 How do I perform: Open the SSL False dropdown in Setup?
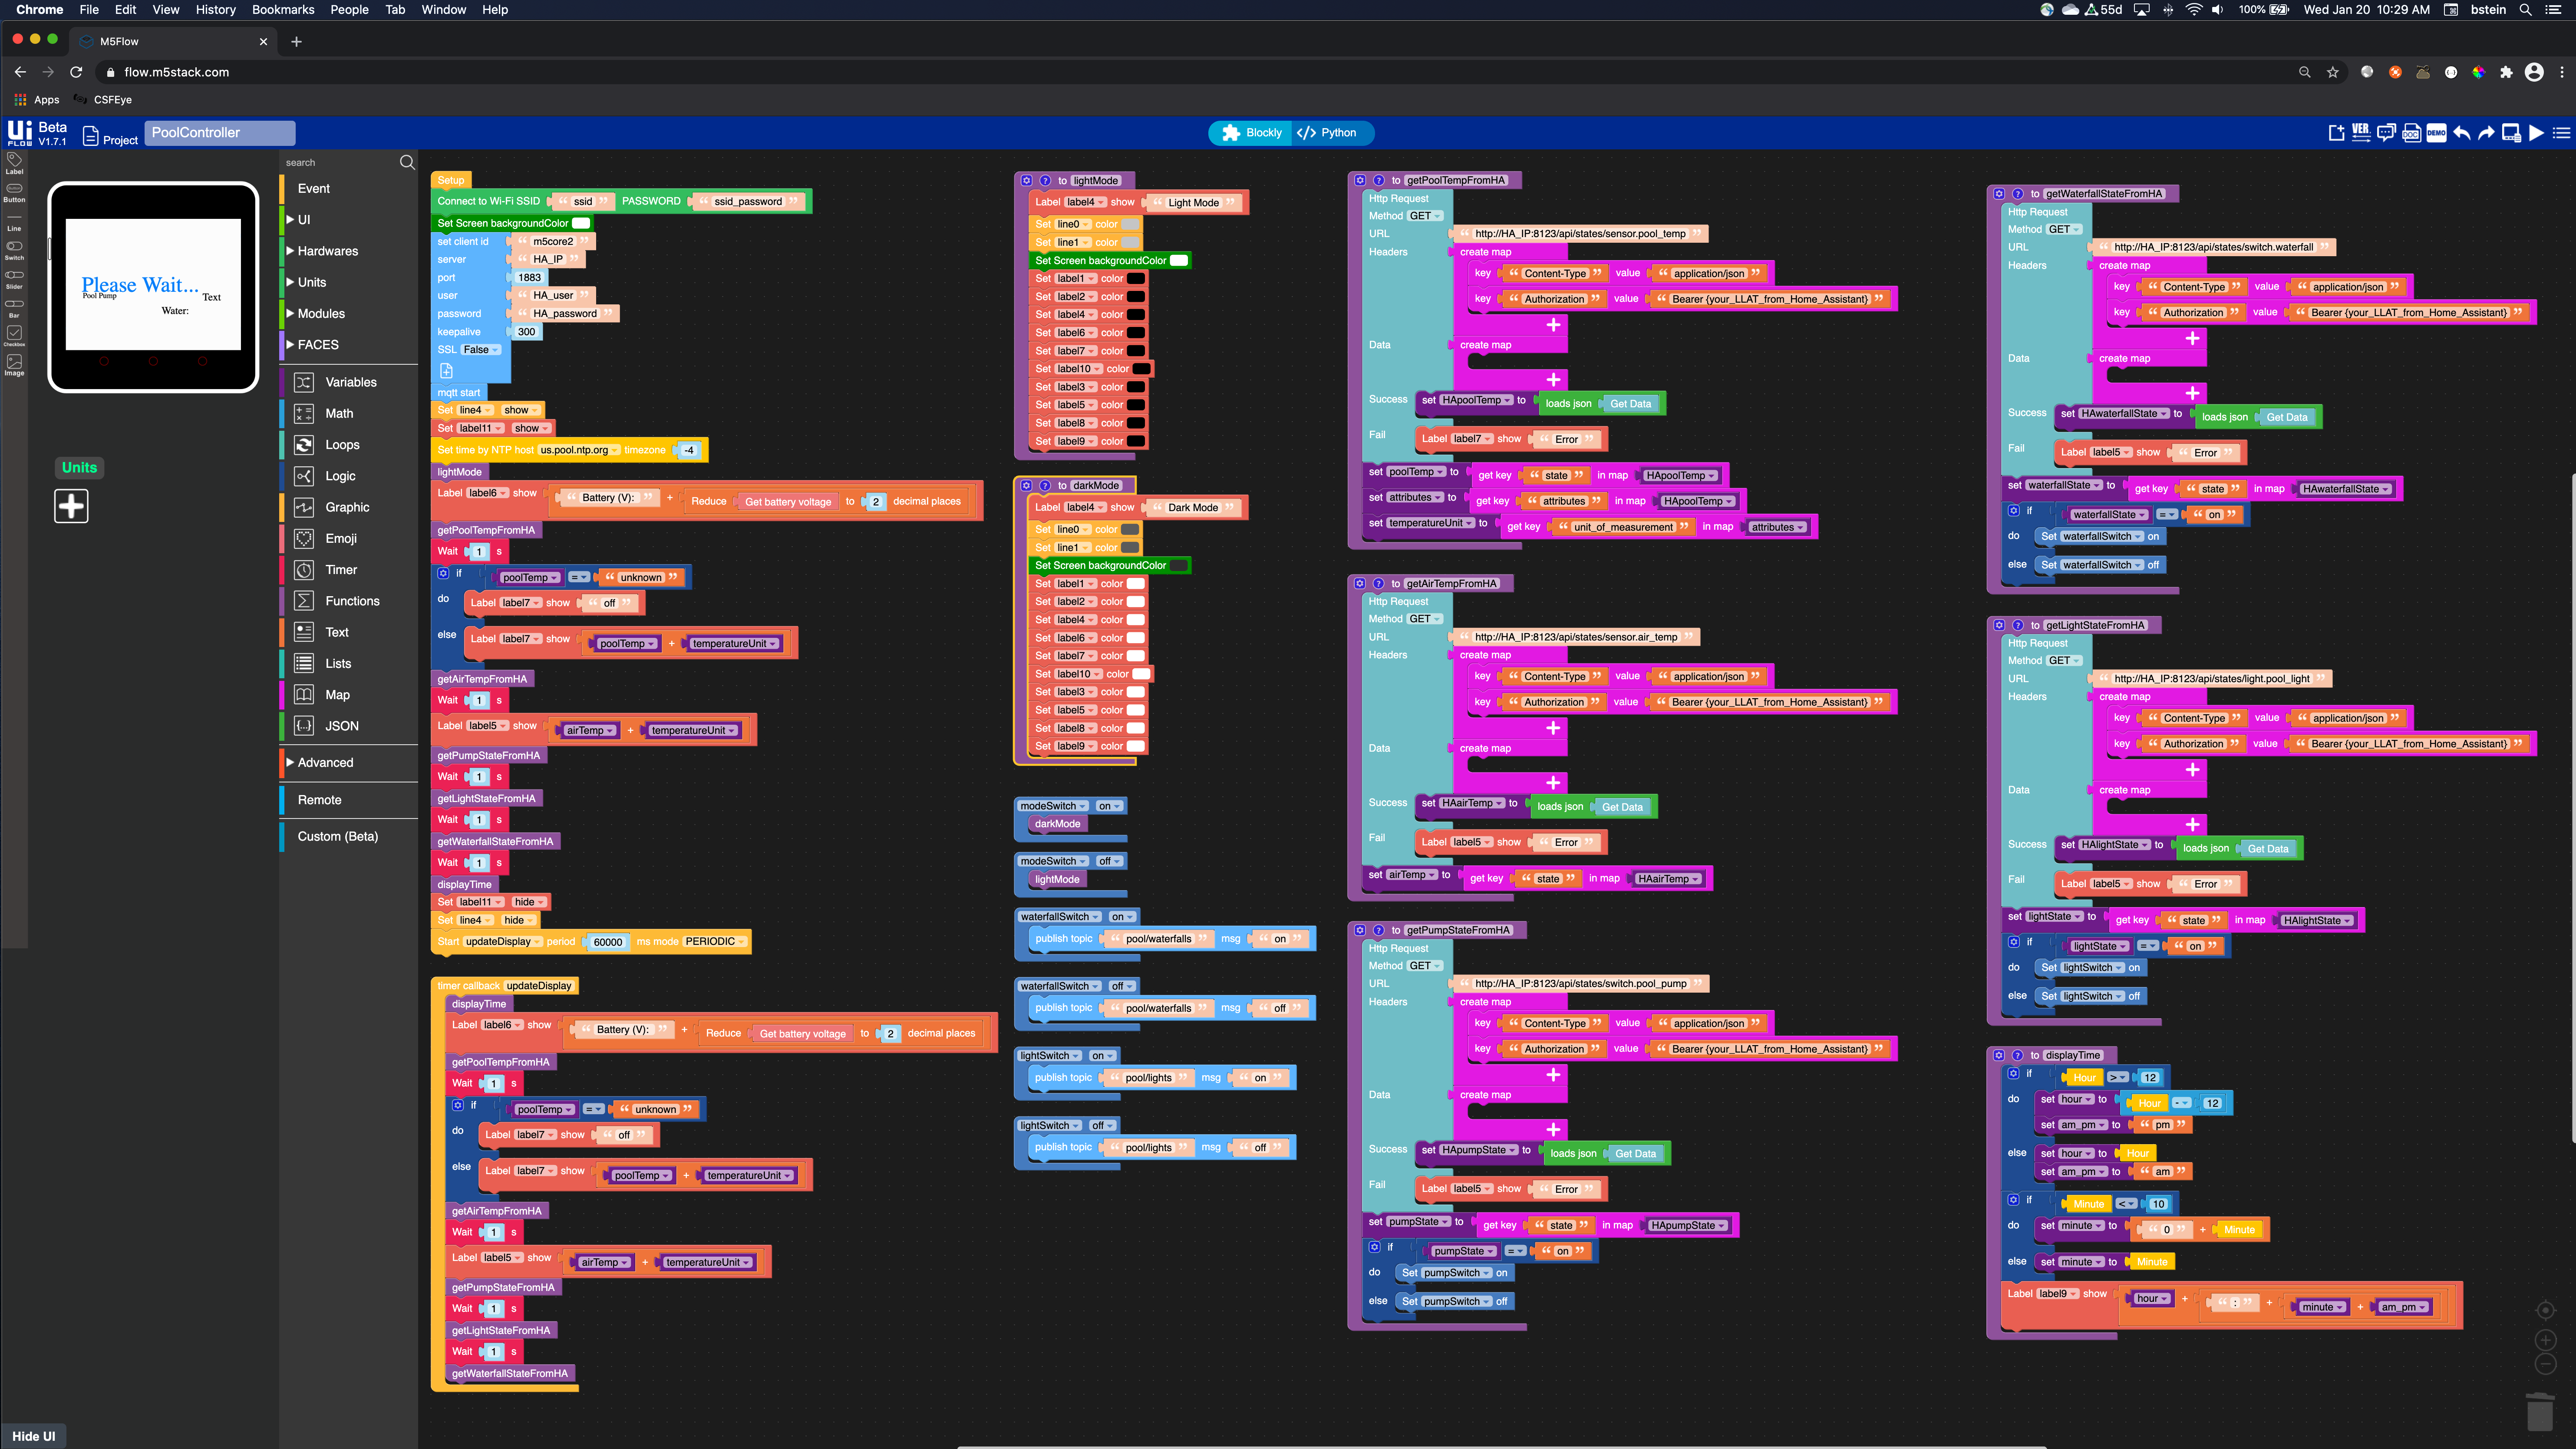(481, 350)
